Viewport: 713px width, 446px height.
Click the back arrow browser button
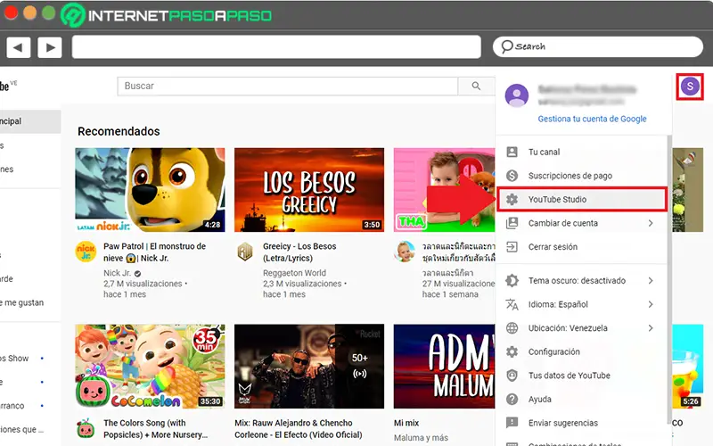click(x=19, y=47)
